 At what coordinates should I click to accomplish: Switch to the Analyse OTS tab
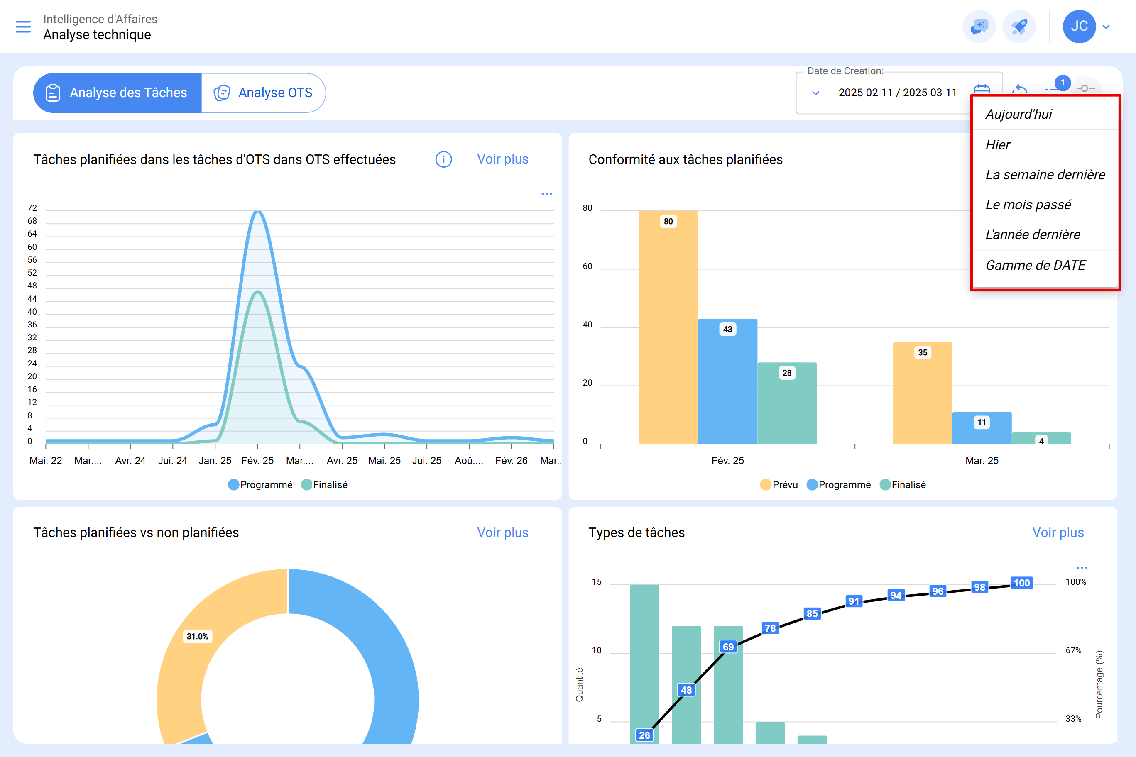[263, 93]
